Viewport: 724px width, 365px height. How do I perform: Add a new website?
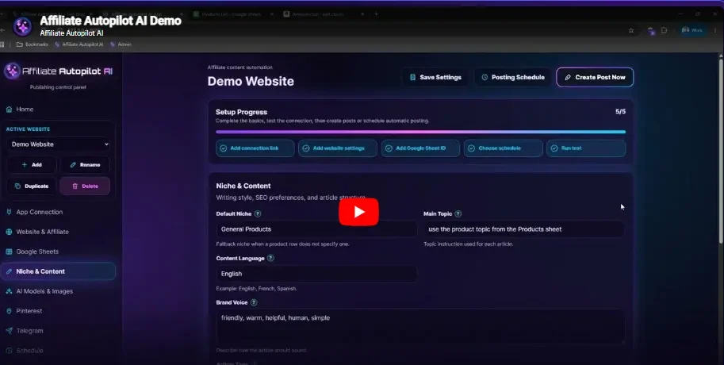click(32, 164)
